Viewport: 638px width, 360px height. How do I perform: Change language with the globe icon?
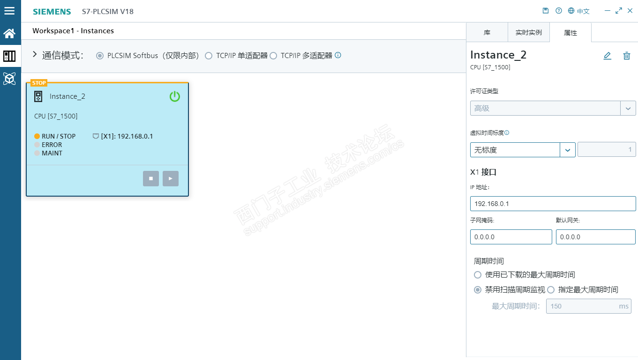571,11
